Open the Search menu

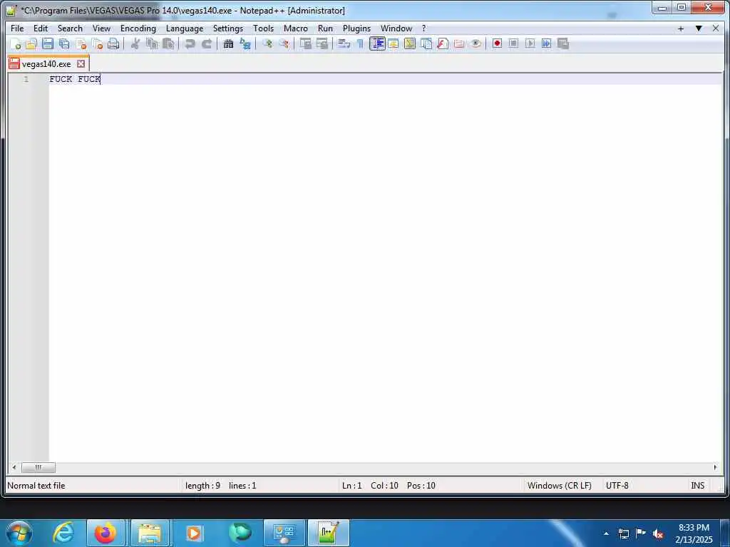[x=70, y=28]
